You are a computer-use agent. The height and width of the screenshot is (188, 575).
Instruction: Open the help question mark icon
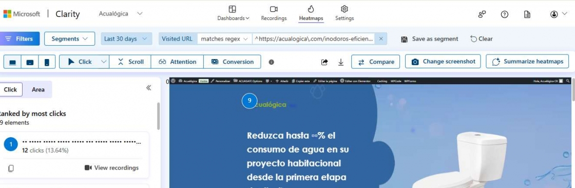pos(505,14)
